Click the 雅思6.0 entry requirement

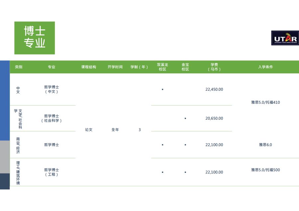[x=265, y=145]
